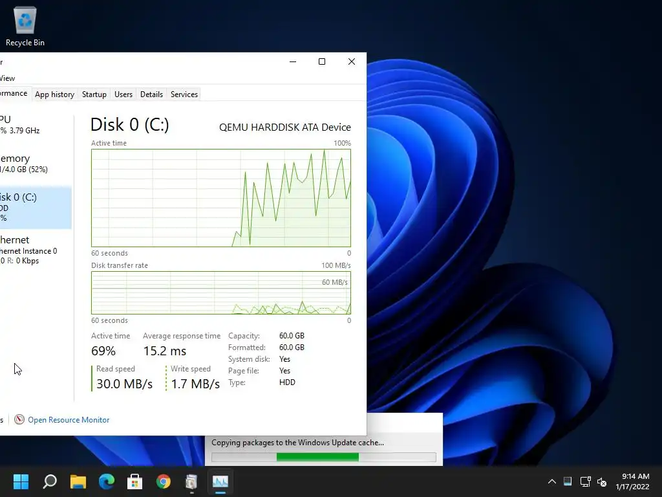Click the Resource Monitor icon

(19, 419)
